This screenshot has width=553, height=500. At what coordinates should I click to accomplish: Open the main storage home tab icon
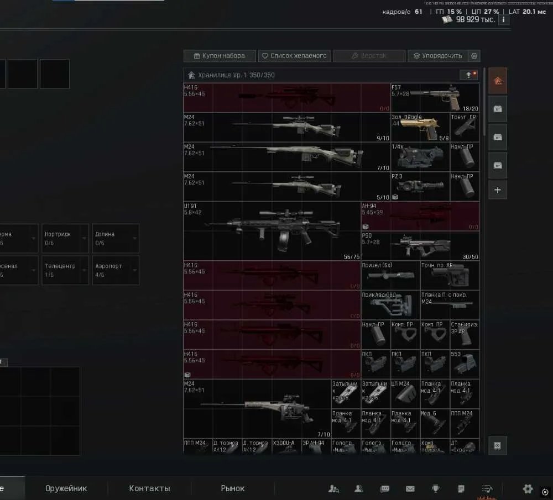click(498, 81)
